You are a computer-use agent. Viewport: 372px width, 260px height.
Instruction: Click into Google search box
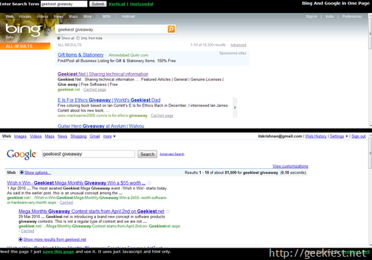pos(89,154)
